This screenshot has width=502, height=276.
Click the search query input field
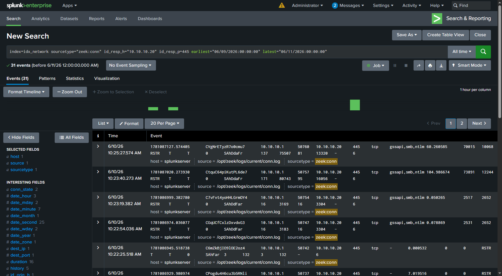click(x=227, y=52)
